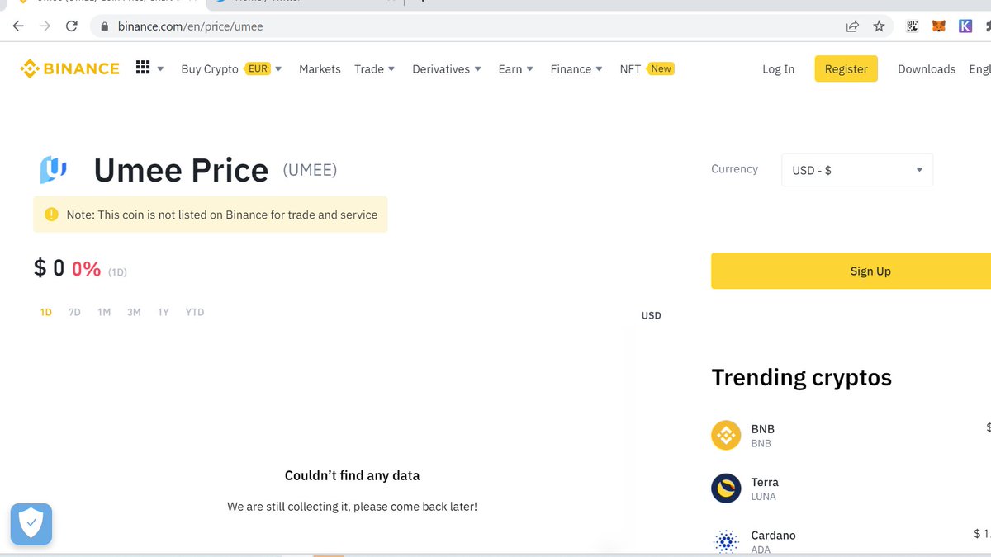Click the shield badge in bottom-left corner
991x557 pixels.
pos(31,524)
